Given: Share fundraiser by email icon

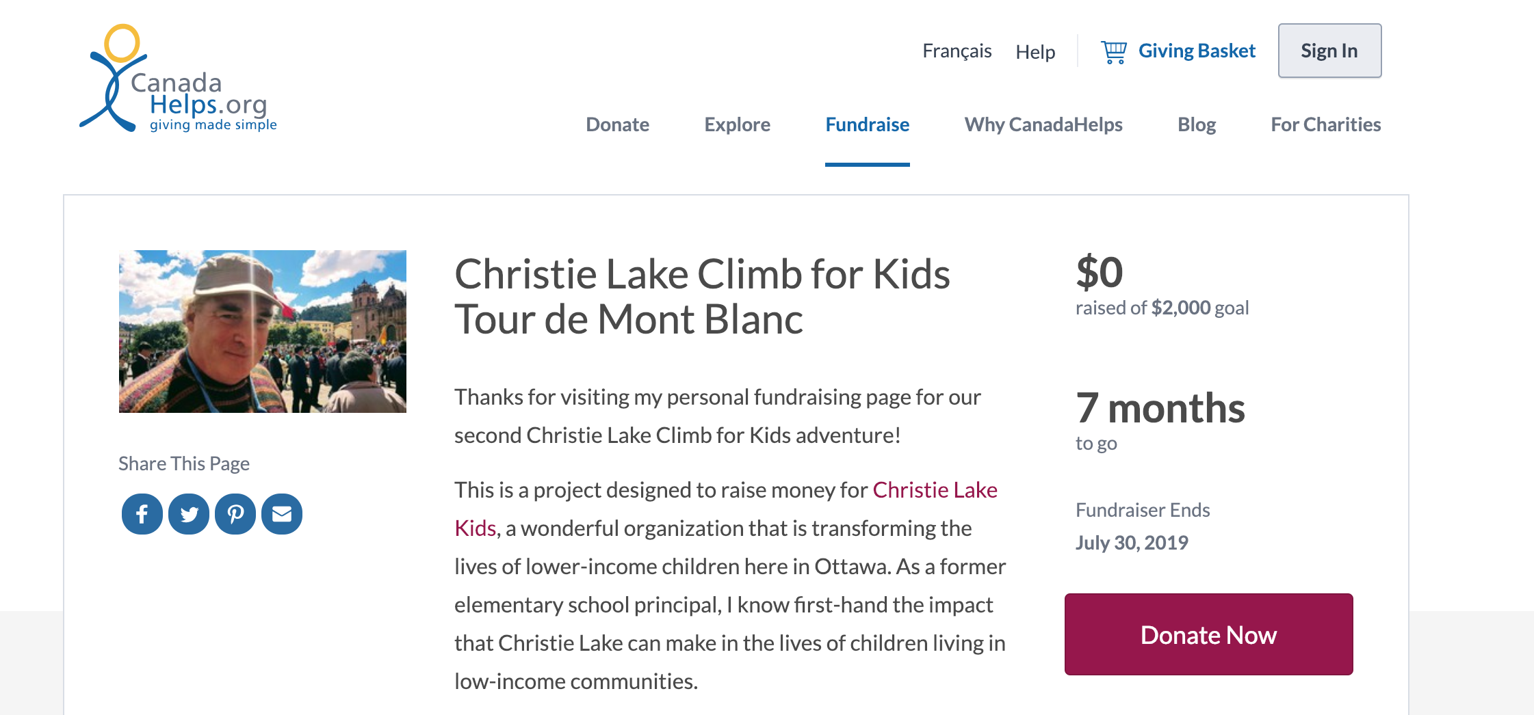Looking at the screenshot, I should (282, 514).
